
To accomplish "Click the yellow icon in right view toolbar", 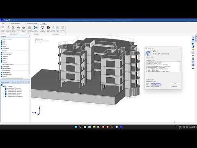I will [x=193, y=50].
